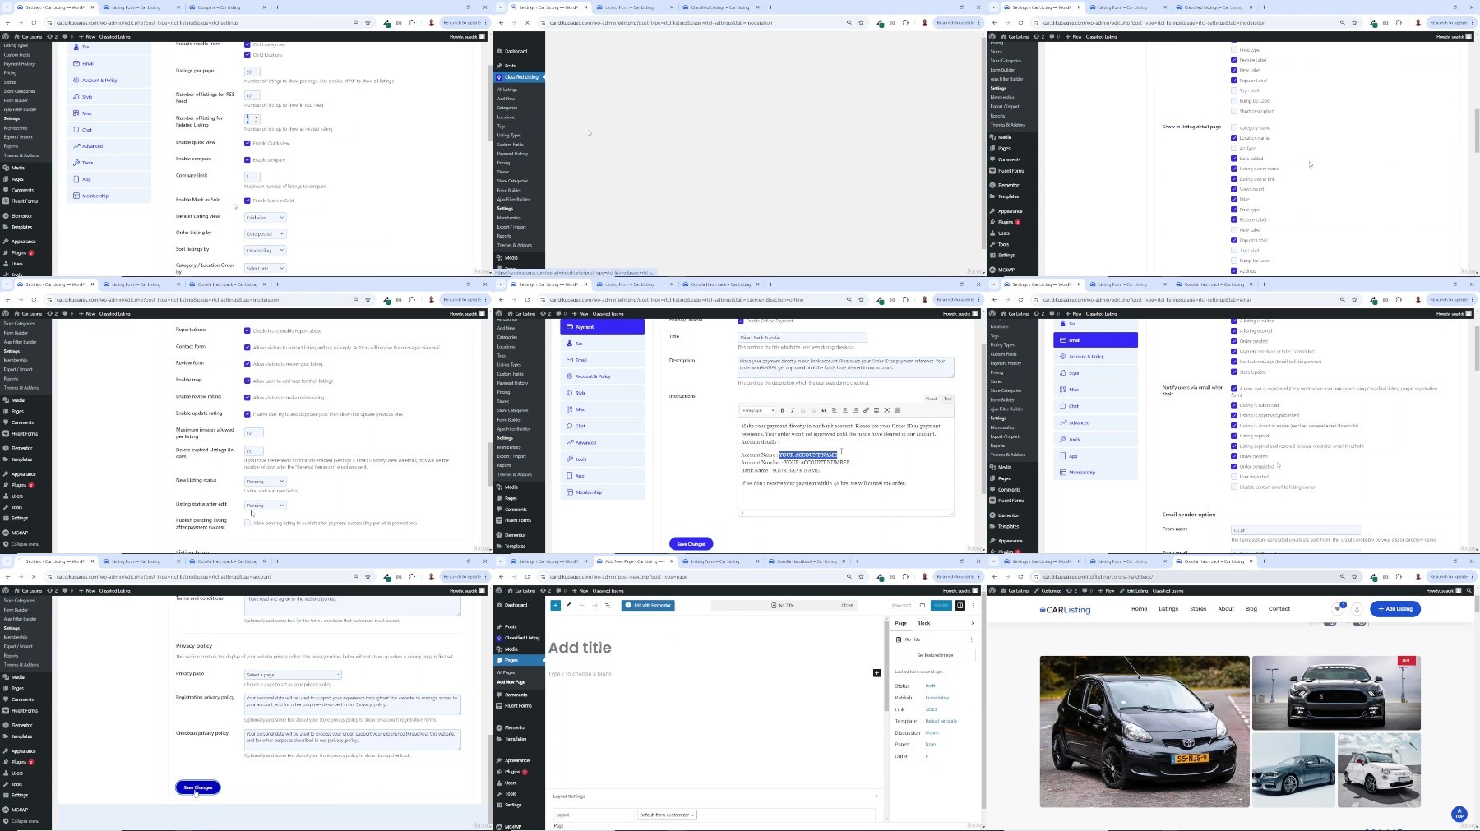
Task: Close the Page/Block settings sidebar
Action: (x=973, y=623)
